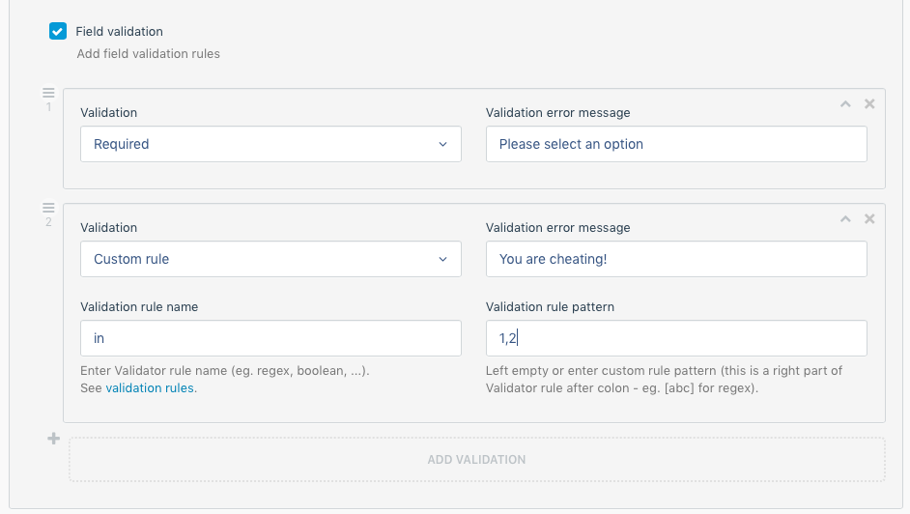This screenshot has width=910, height=514.
Task: Remove the first validation rule
Action: [x=869, y=104]
